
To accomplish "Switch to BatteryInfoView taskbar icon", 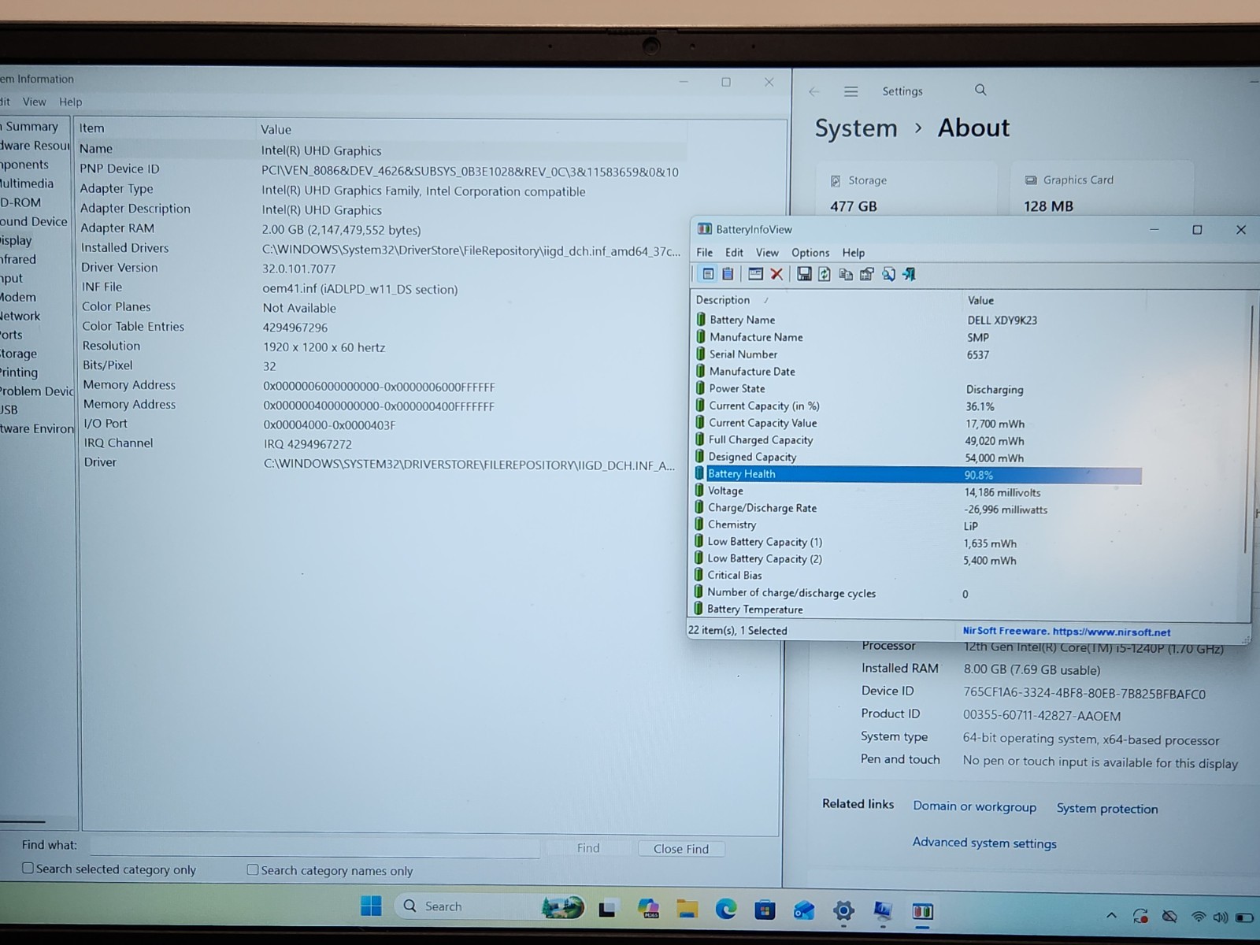I will (x=922, y=912).
